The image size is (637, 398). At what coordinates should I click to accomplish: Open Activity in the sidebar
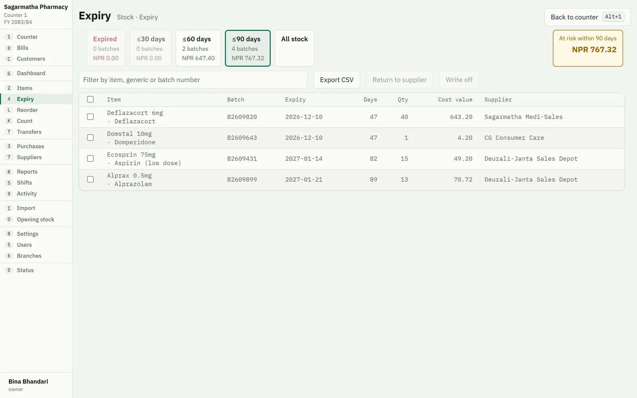pyautogui.click(x=36, y=194)
